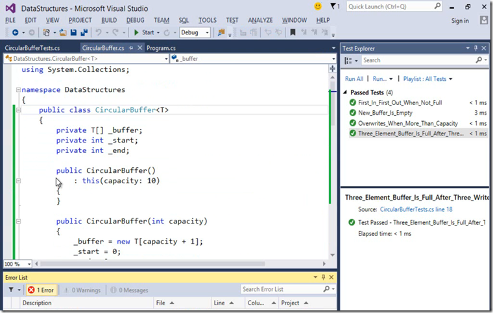
Task: Toggle the 0 Messages filter button
Action: click(x=129, y=290)
